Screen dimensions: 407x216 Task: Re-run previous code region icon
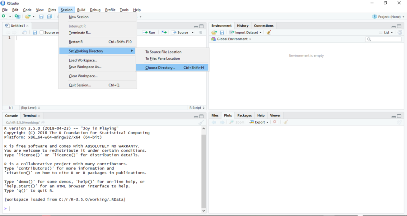164,32
